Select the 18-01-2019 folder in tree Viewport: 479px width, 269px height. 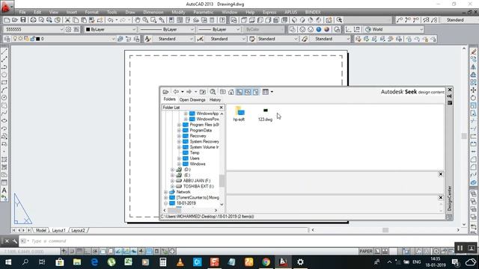[186, 203]
